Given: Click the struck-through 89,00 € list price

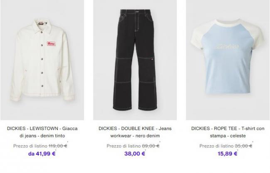Looking at the screenshot, I should click(151, 146).
